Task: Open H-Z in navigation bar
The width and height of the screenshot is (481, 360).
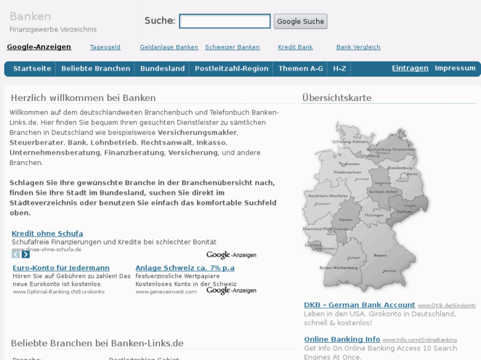Action: (x=339, y=68)
